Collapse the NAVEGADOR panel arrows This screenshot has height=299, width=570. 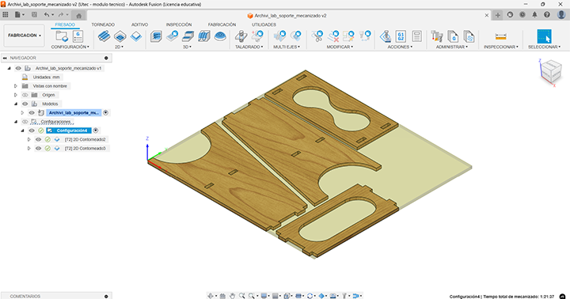[x=5, y=58]
